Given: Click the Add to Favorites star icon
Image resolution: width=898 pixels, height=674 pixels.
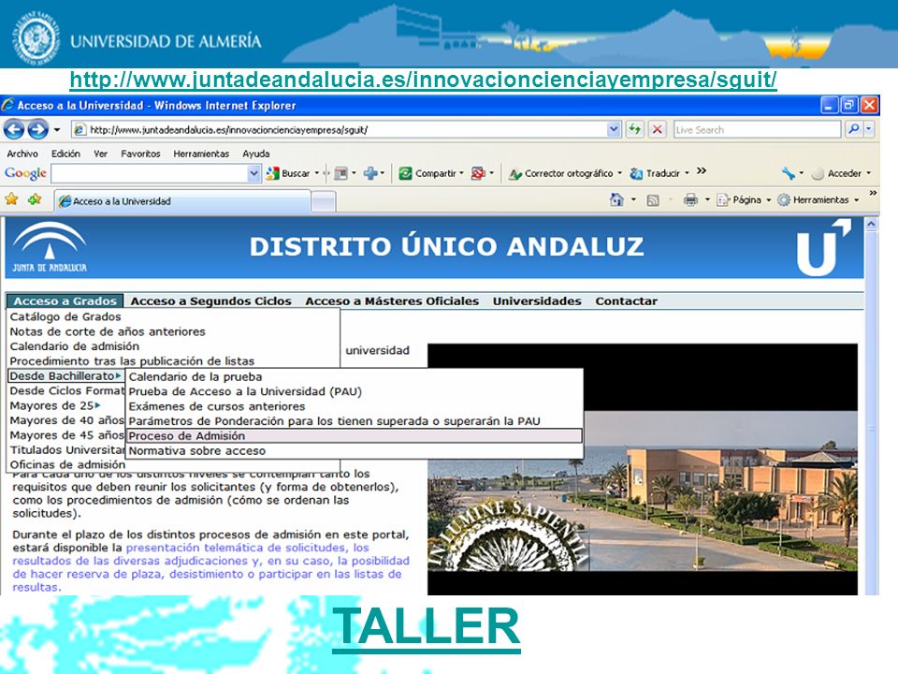Looking at the screenshot, I should coord(35,199).
